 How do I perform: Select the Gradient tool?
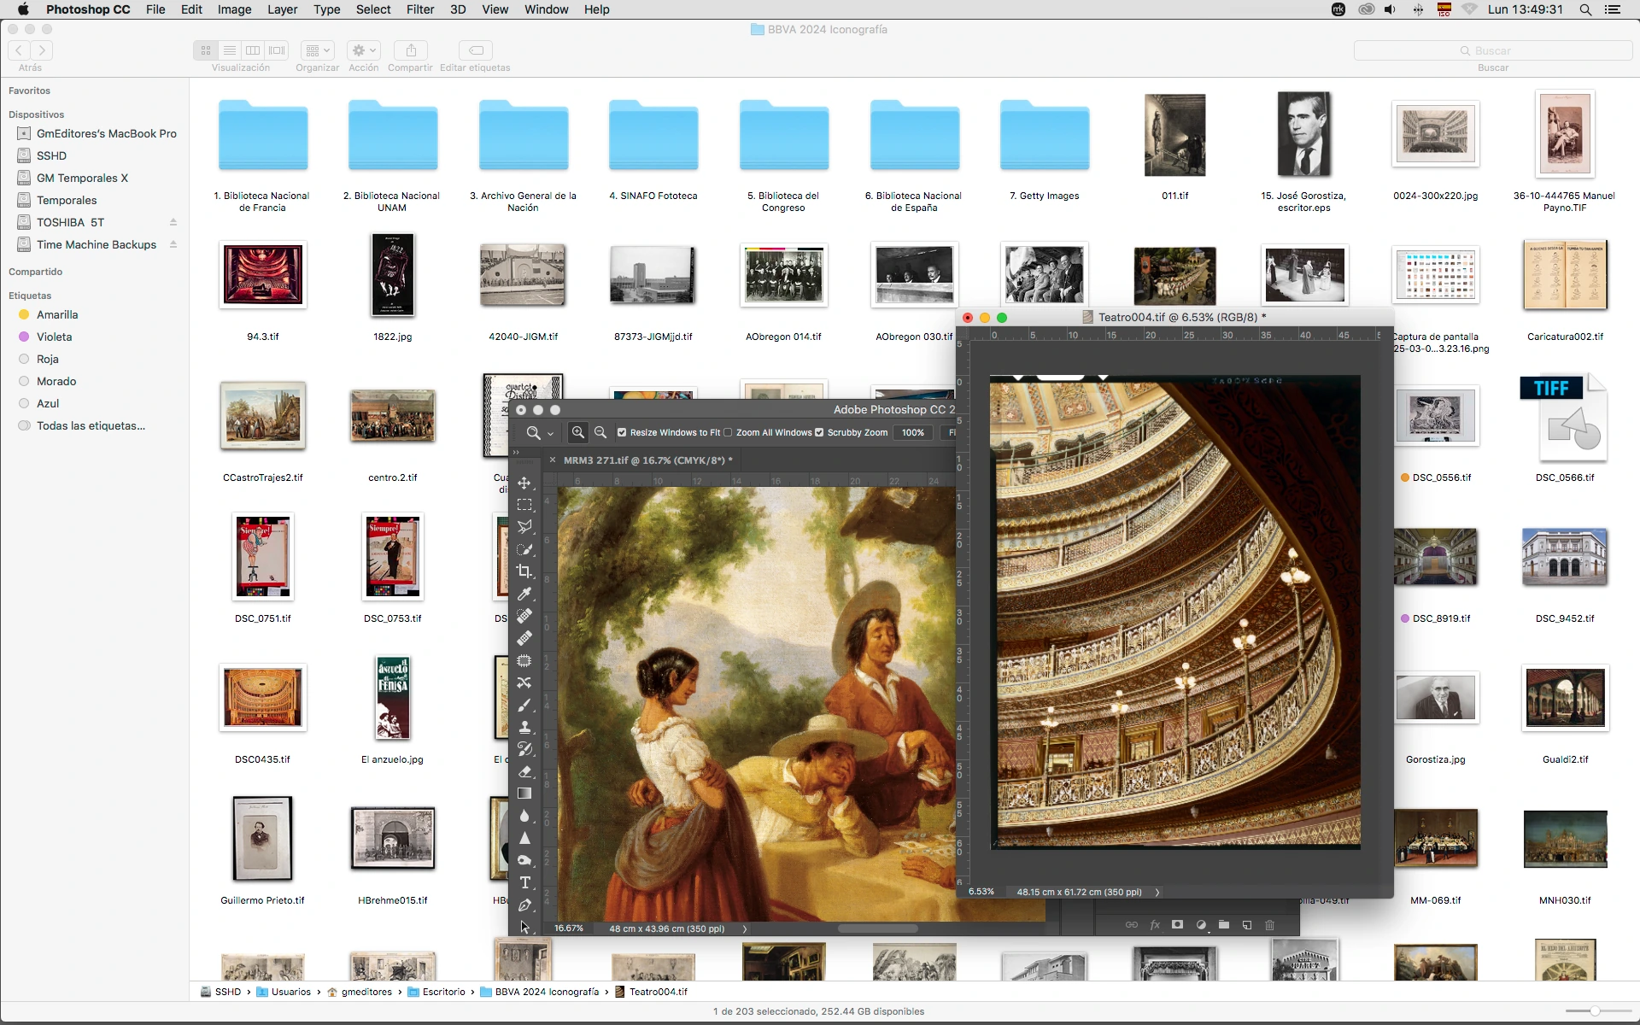pos(524,794)
